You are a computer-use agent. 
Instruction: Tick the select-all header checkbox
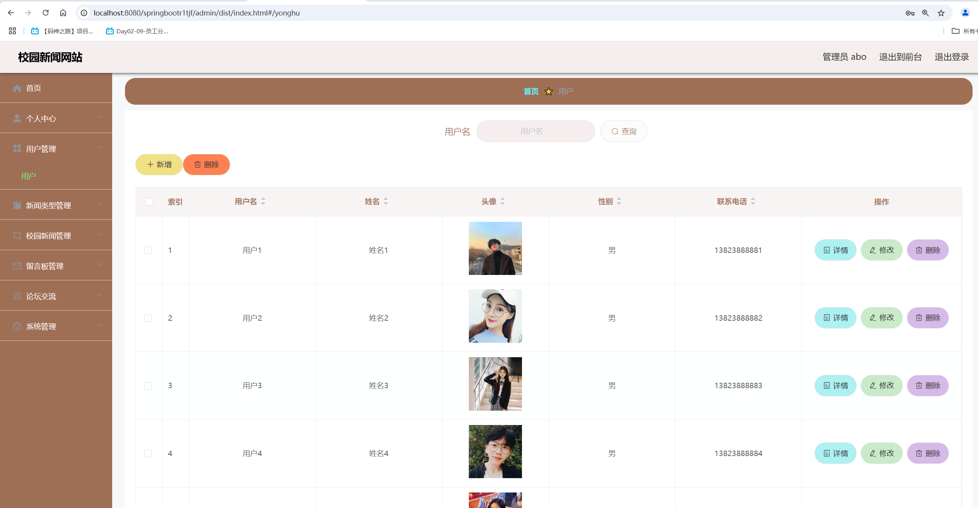point(149,202)
